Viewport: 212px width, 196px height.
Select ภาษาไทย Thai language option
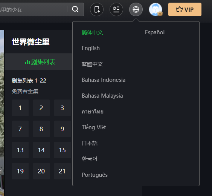[x=93, y=112]
